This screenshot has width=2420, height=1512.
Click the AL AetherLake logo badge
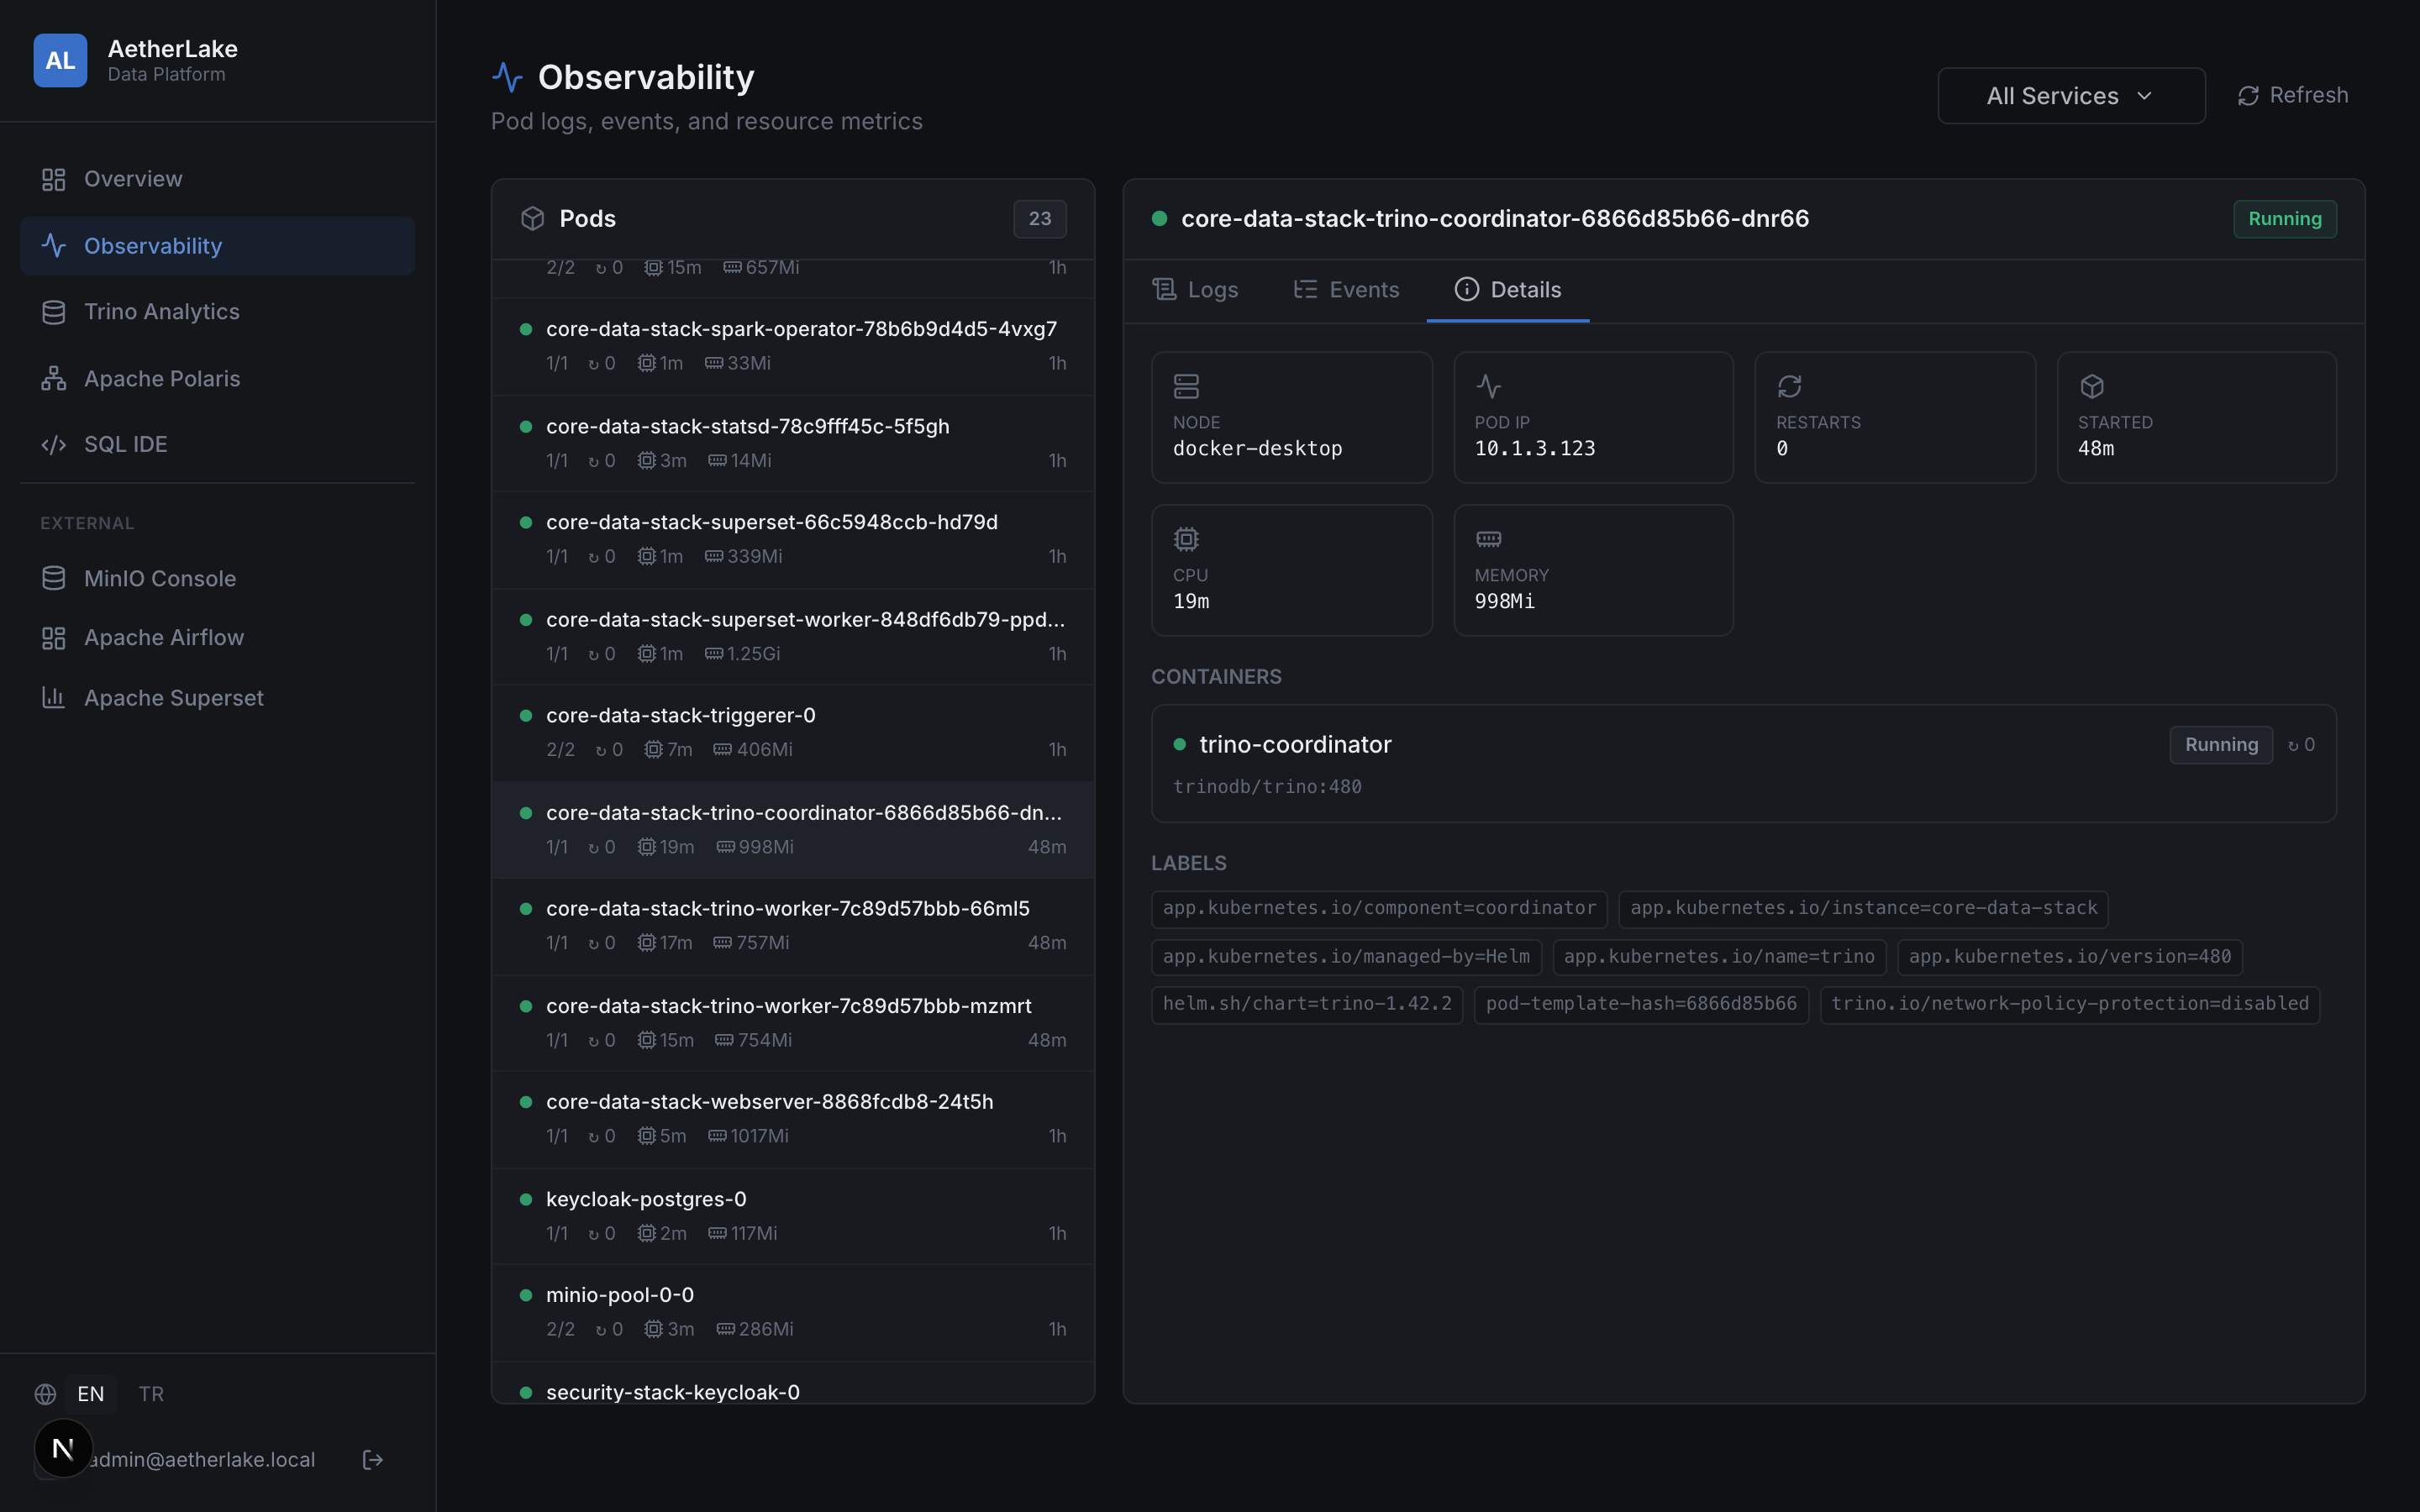[60, 61]
